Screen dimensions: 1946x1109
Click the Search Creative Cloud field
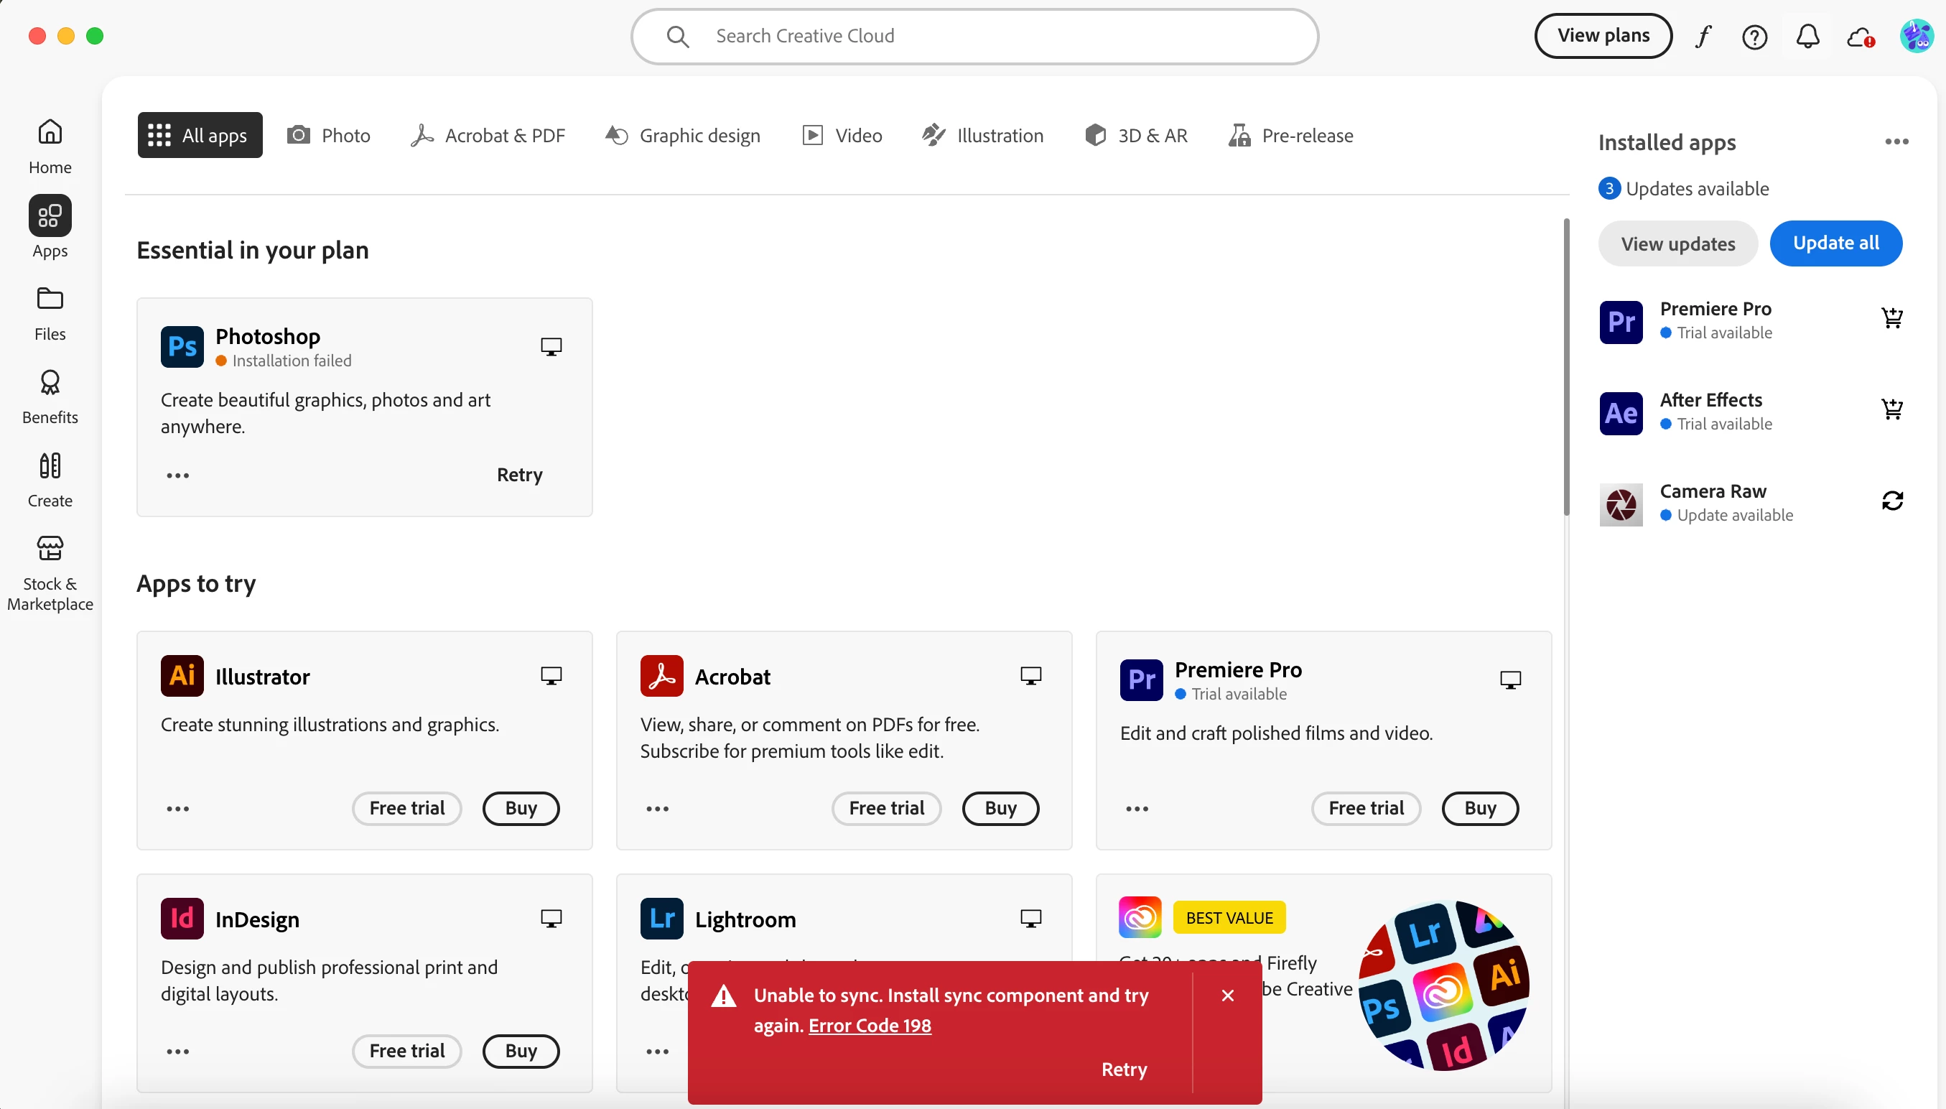coord(974,36)
